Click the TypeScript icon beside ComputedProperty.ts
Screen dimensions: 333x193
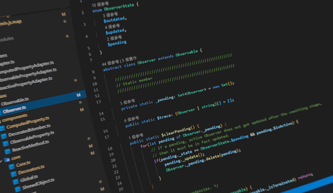2,128
